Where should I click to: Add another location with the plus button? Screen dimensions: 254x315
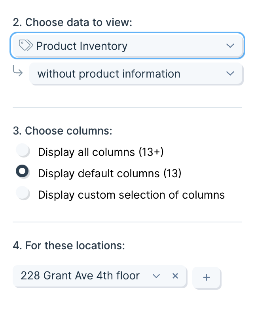[206, 277]
